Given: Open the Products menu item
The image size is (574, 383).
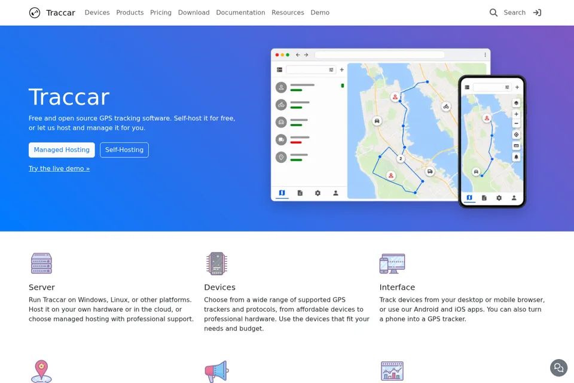Looking at the screenshot, I should pyautogui.click(x=130, y=13).
